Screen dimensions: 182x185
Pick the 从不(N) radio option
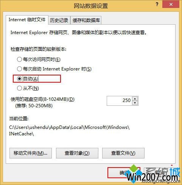(28, 88)
